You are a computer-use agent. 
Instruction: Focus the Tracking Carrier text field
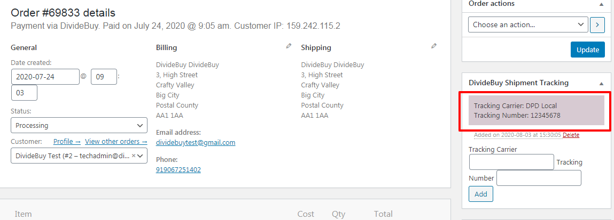[x=511, y=162]
